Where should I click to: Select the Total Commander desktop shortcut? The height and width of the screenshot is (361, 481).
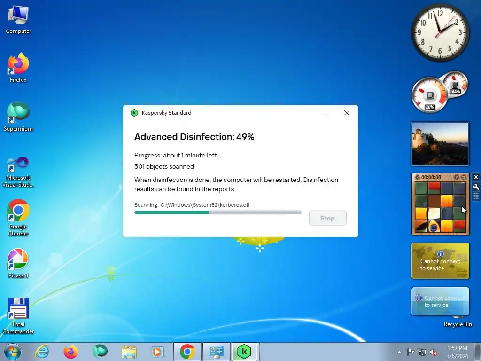(18, 316)
